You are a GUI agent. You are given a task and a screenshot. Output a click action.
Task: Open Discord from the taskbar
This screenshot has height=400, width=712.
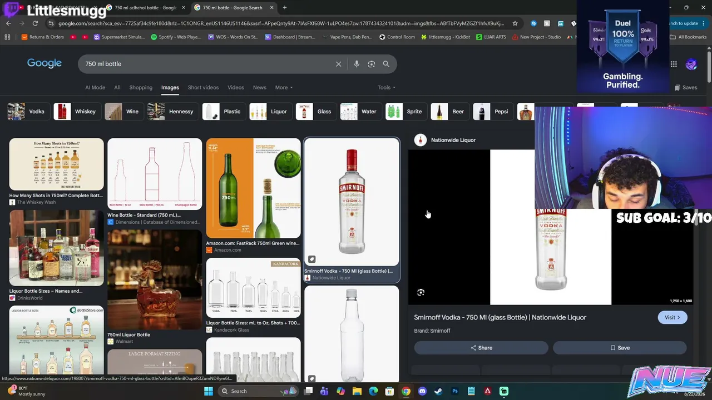(x=422, y=391)
